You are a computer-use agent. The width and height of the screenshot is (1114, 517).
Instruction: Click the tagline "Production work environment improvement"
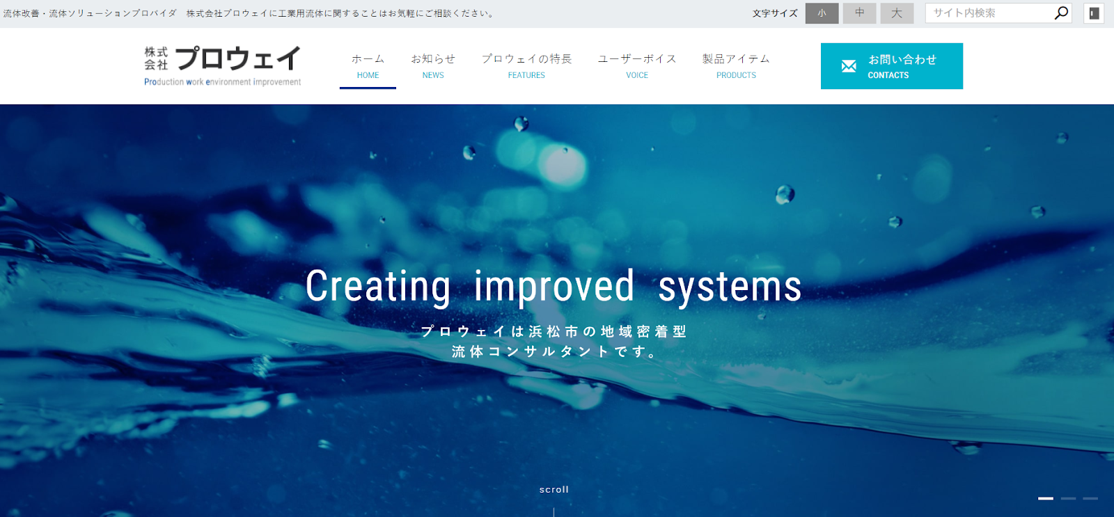coord(223,82)
